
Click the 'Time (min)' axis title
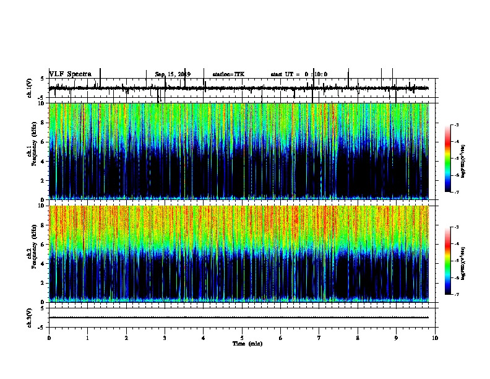pyautogui.click(x=247, y=344)
